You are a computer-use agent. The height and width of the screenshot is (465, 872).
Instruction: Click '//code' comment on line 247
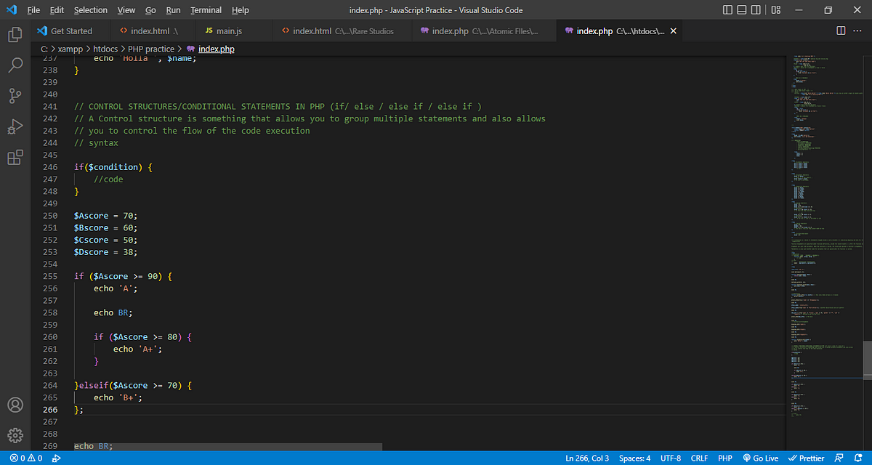click(x=108, y=179)
